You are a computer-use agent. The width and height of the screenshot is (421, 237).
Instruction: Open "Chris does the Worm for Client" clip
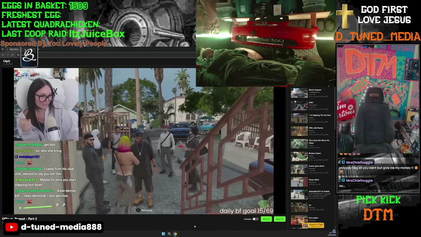point(311,144)
